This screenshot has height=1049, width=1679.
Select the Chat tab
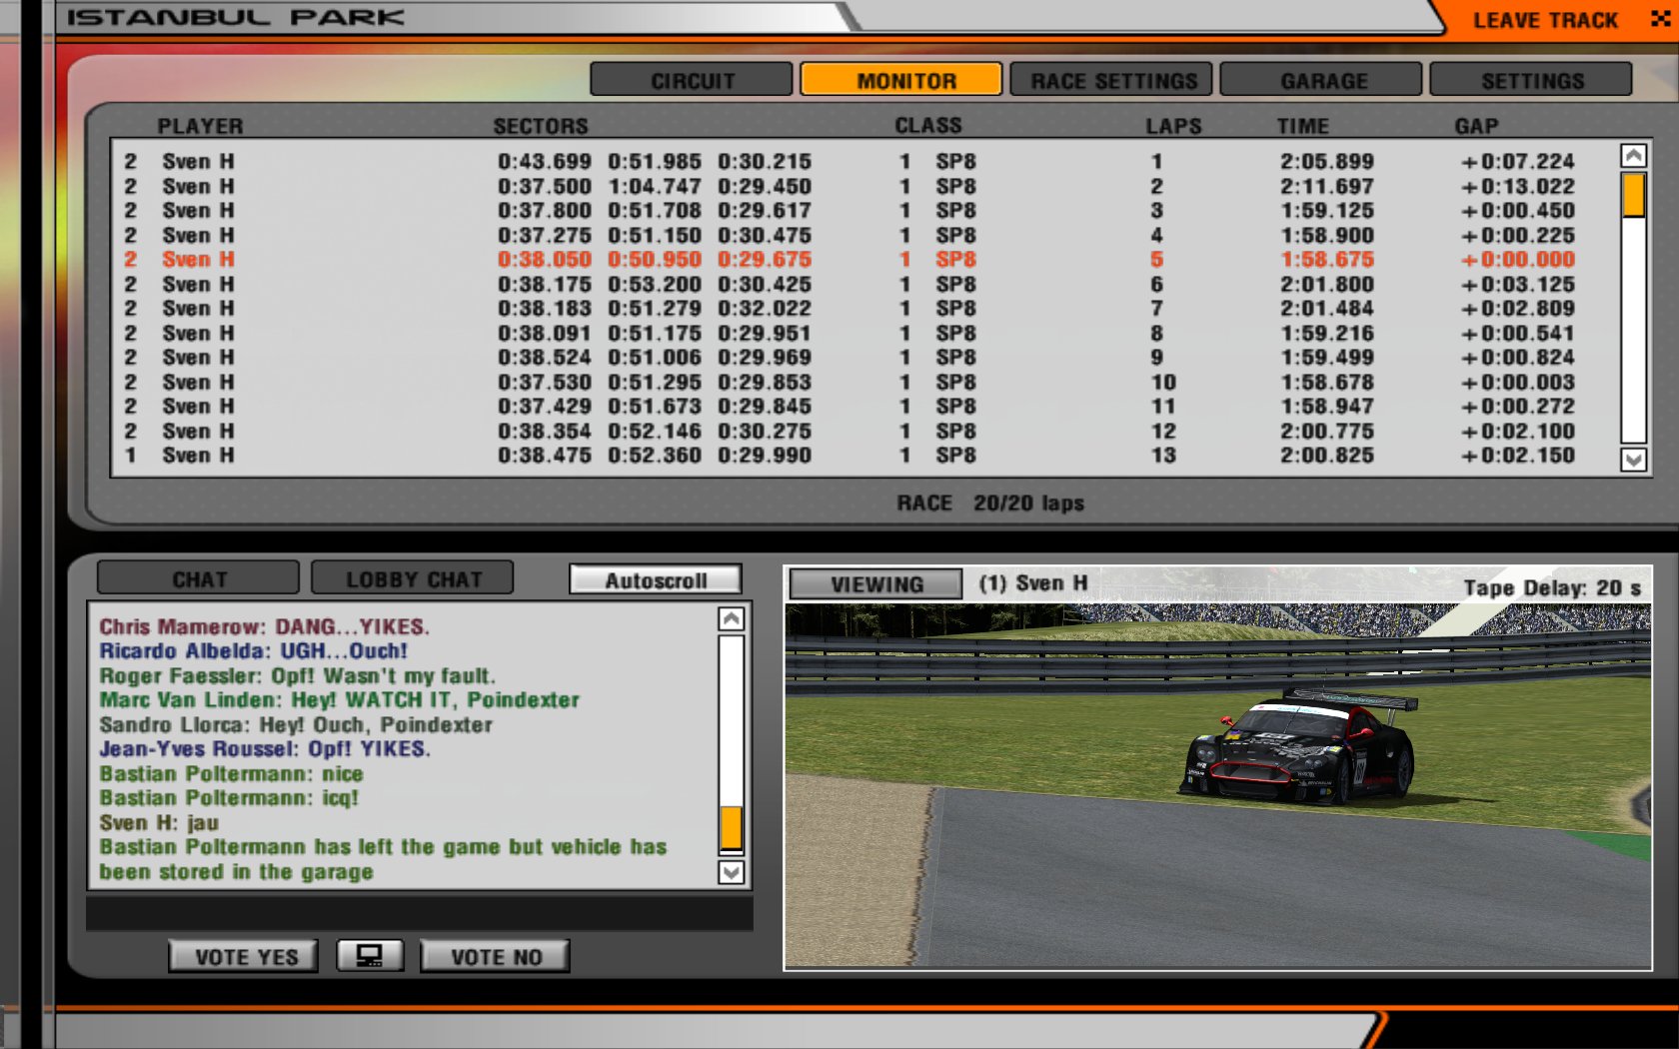(199, 579)
